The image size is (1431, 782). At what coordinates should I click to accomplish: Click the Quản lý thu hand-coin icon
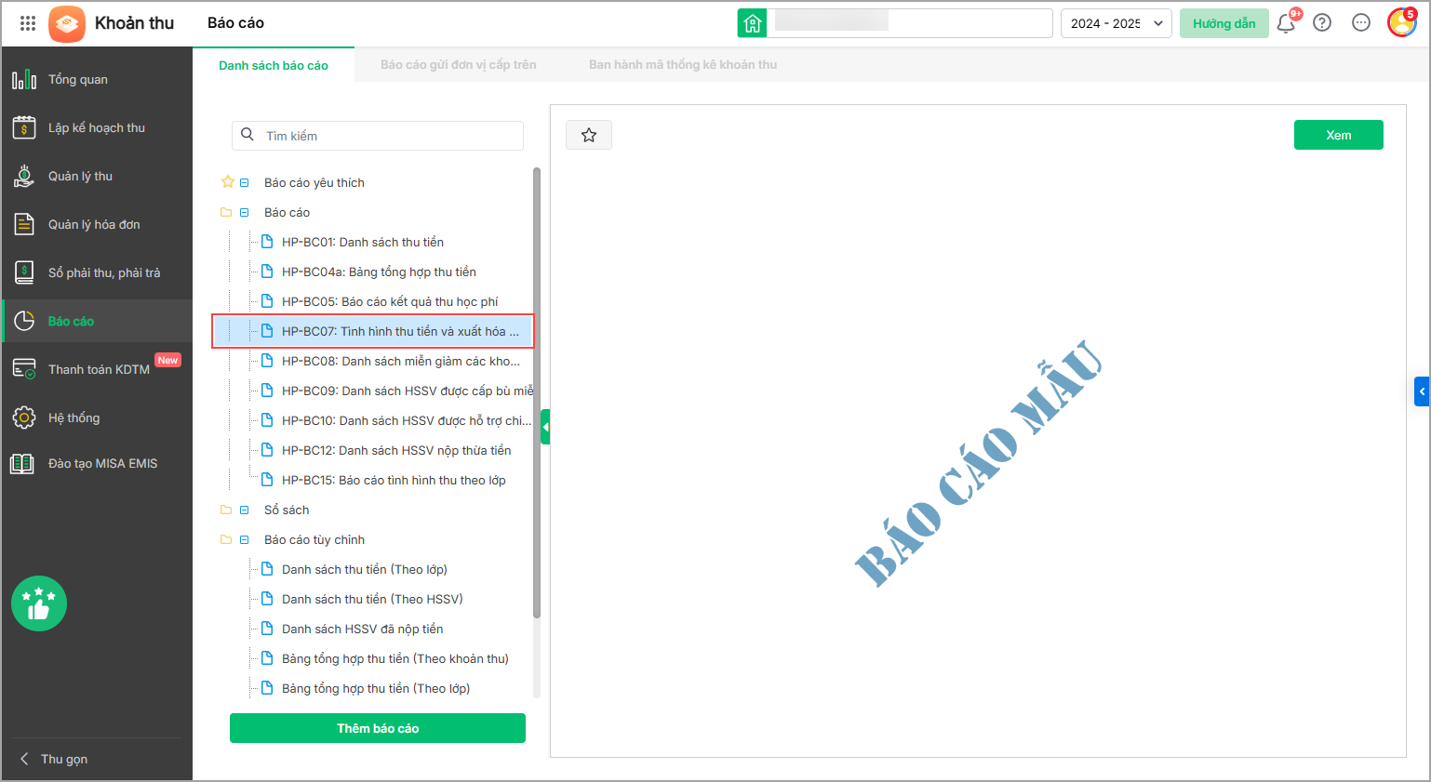(24, 176)
